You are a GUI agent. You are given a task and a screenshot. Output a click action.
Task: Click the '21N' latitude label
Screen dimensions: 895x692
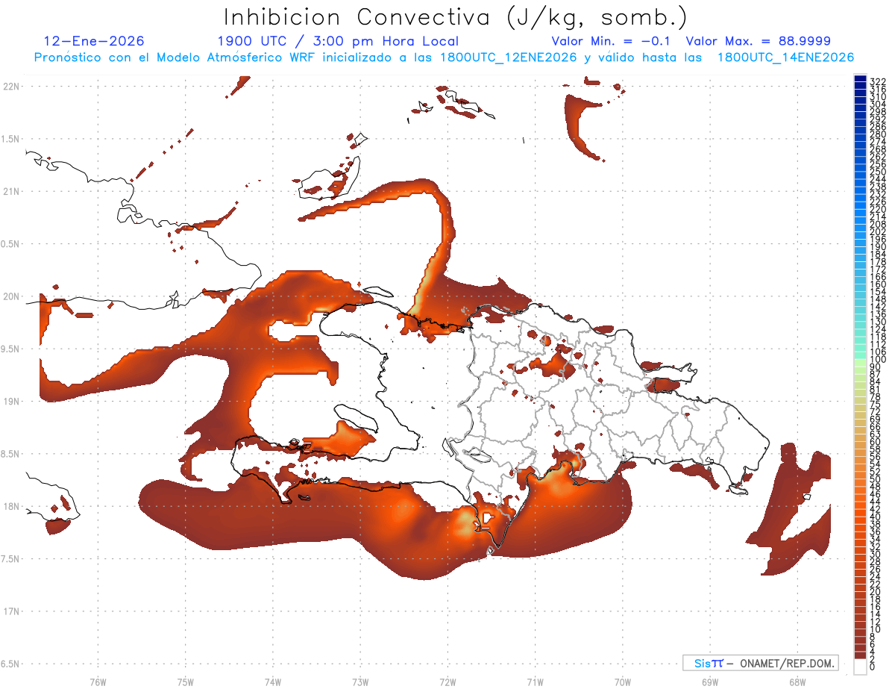11,191
